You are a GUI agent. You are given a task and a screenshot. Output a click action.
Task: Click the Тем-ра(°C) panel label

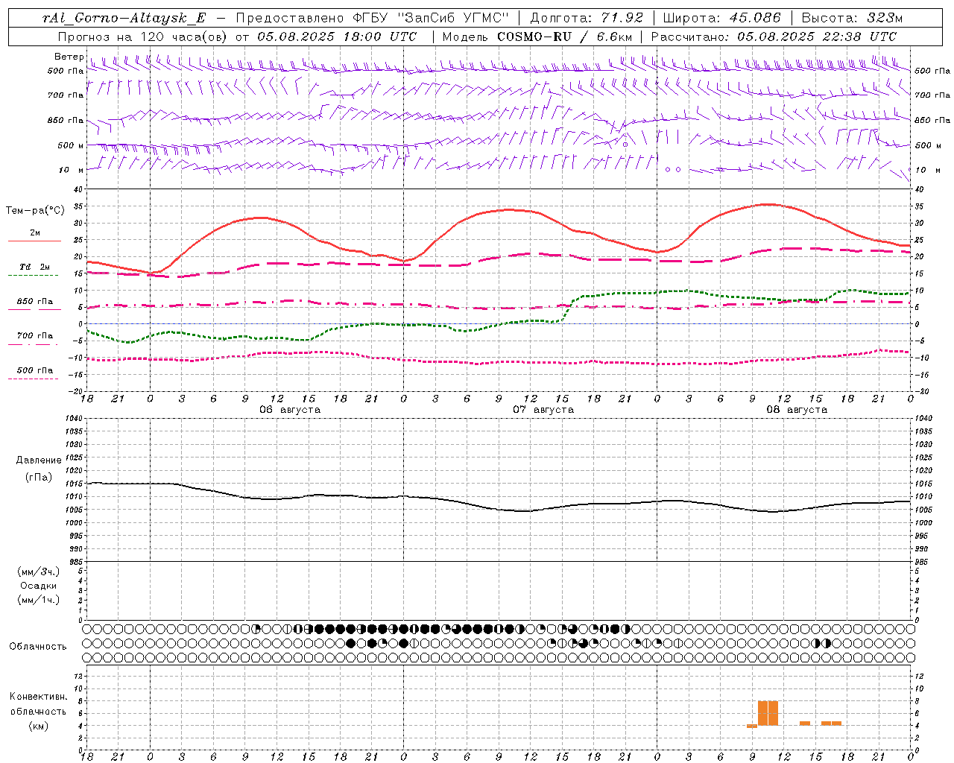pyautogui.click(x=35, y=211)
